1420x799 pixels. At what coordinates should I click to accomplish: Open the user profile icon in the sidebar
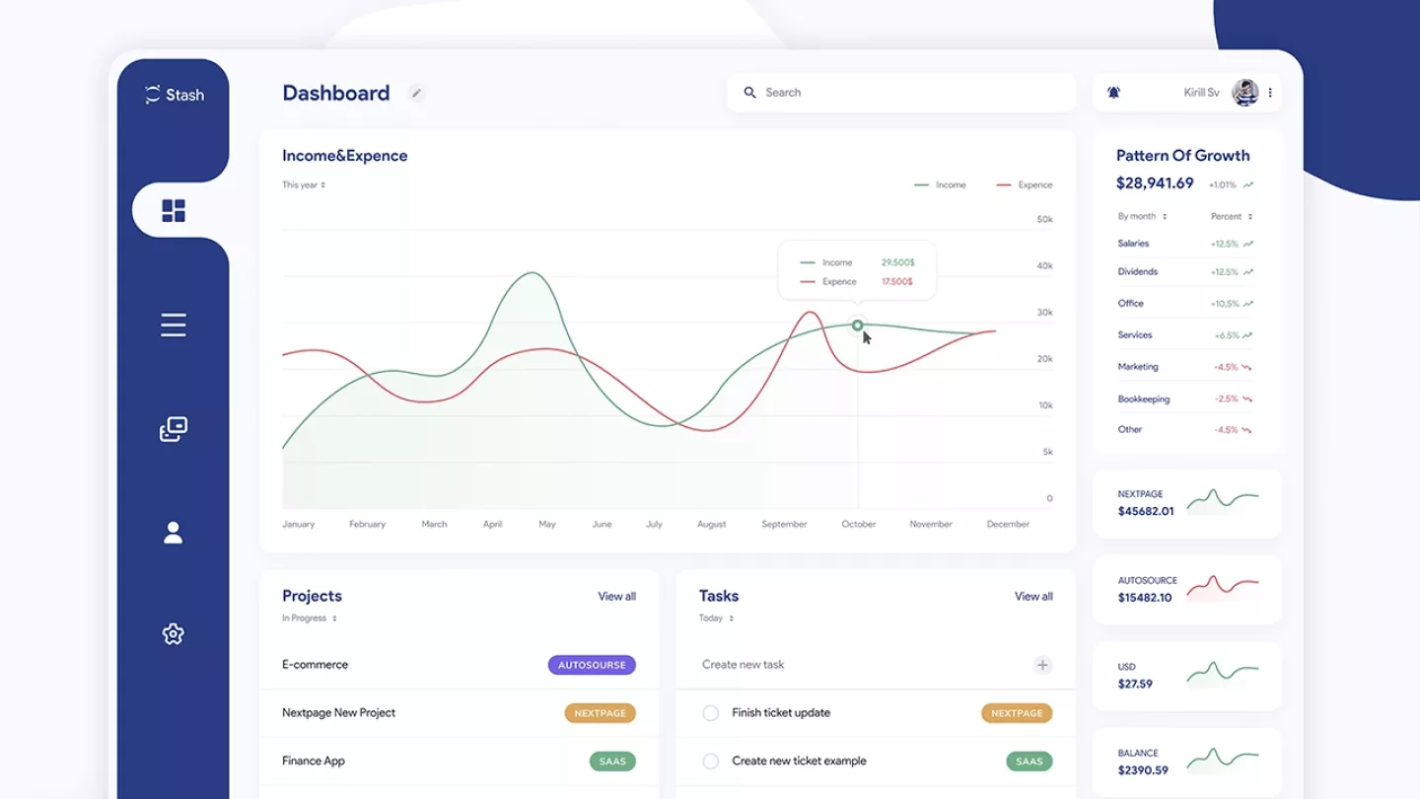click(x=174, y=533)
